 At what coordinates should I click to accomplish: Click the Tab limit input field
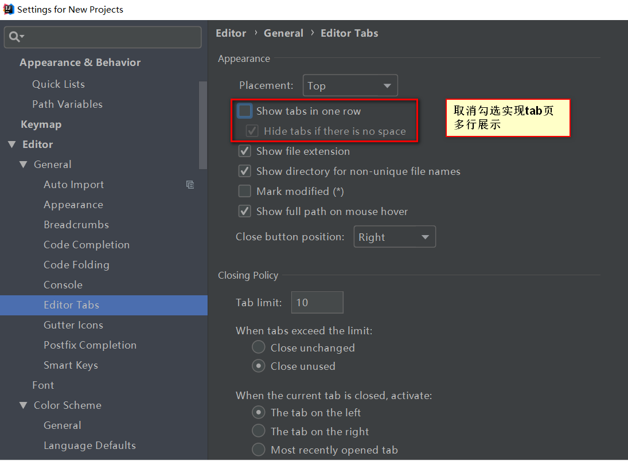[x=317, y=302]
